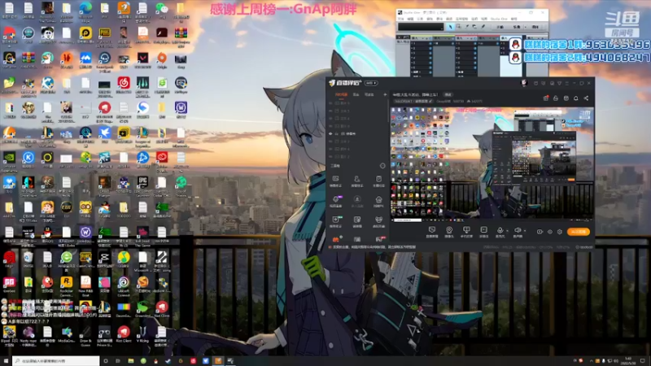Click the streamer avatar in app title bar
The height and width of the screenshot is (366, 651).
(524, 83)
